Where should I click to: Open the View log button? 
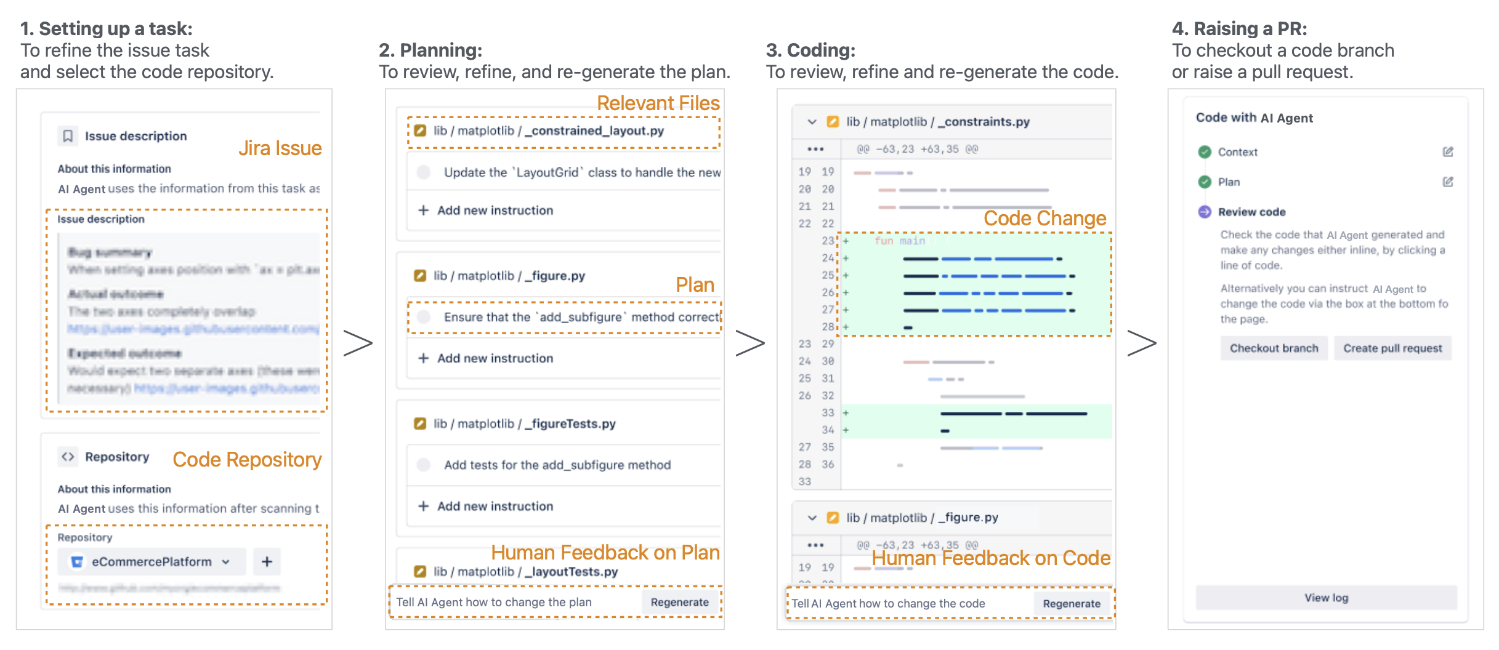pyautogui.click(x=1327, y=597)
